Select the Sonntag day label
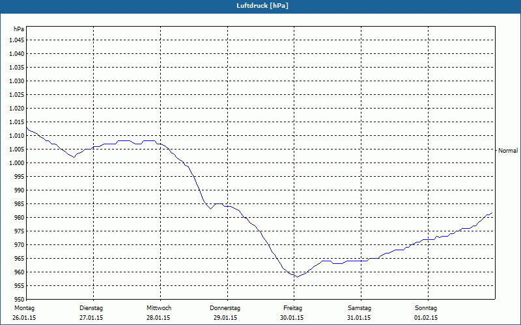Viewport: 521px width, 325px height. [x=426, y=308]
